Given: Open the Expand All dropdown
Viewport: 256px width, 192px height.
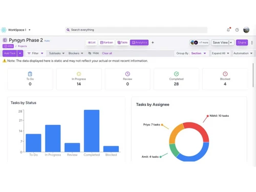Looking at the screenshot, I should (x=221, y=53).
